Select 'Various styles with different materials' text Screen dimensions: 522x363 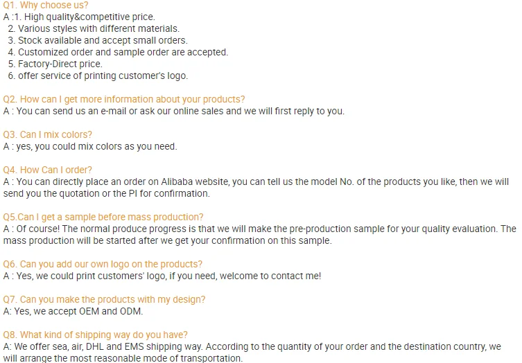coord(98,28)
